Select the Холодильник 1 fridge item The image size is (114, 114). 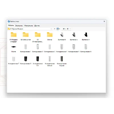pos(26,48)
